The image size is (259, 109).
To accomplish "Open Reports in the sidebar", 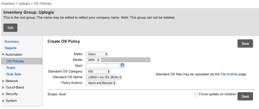I will tap(10, 48).
